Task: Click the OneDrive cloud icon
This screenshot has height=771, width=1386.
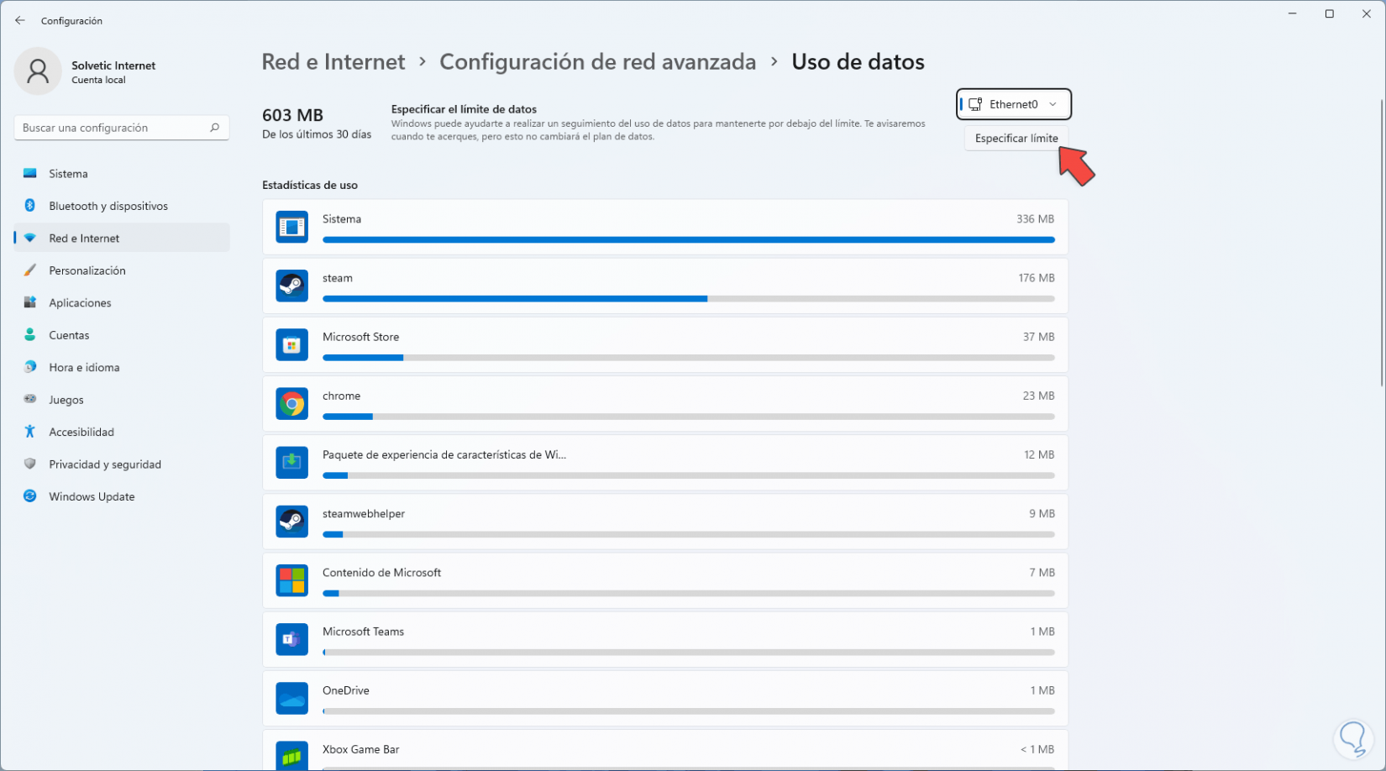Action: (x=292, y=698)
